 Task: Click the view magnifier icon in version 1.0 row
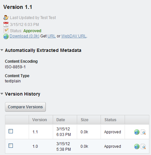[143, 146]
